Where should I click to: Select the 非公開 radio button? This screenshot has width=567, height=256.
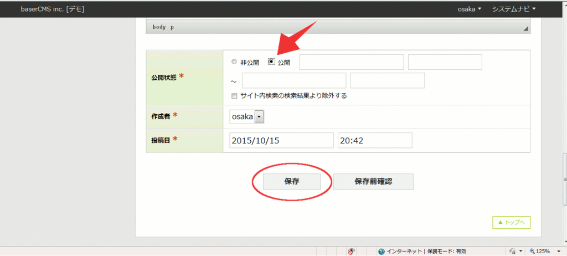point(234,62)
